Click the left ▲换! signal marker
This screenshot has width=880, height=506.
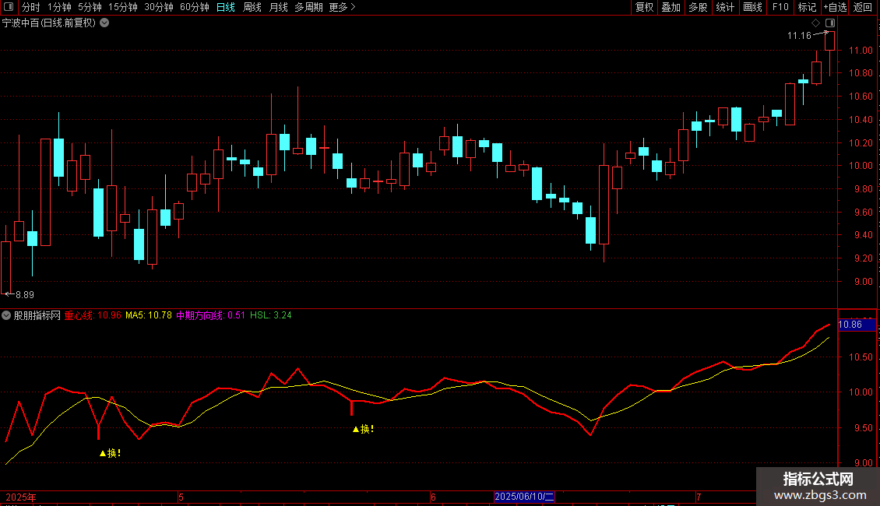click(x=110, y=453)
